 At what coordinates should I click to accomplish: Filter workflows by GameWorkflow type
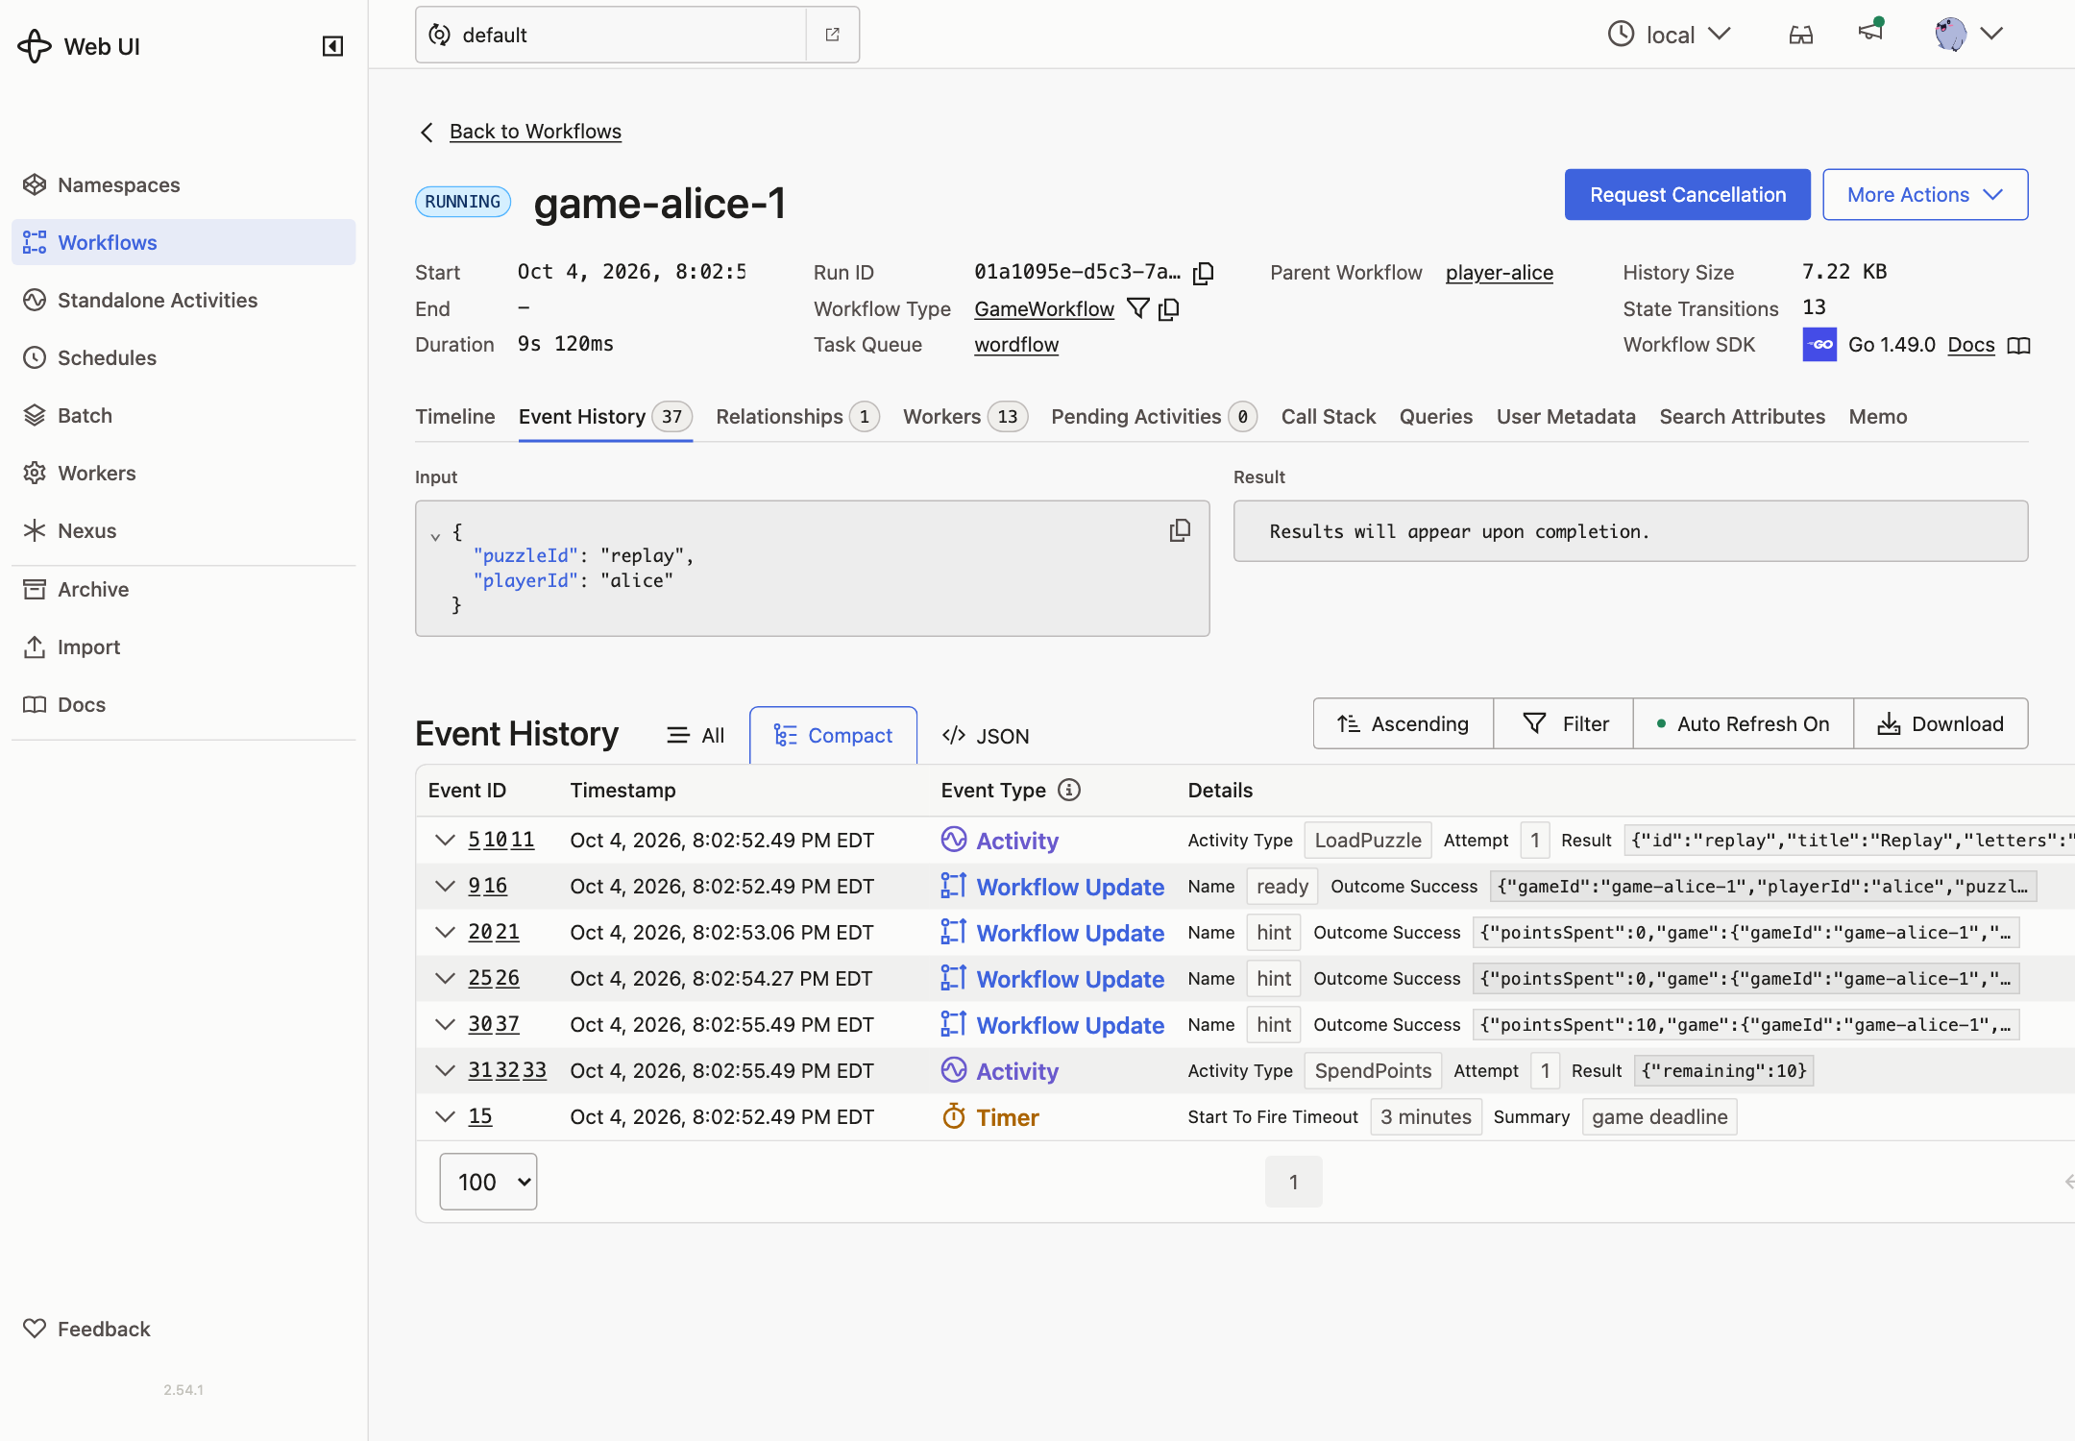click(1137, 308)
